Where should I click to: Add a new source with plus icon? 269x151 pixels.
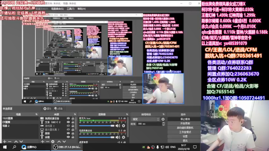tap(43, 142)
